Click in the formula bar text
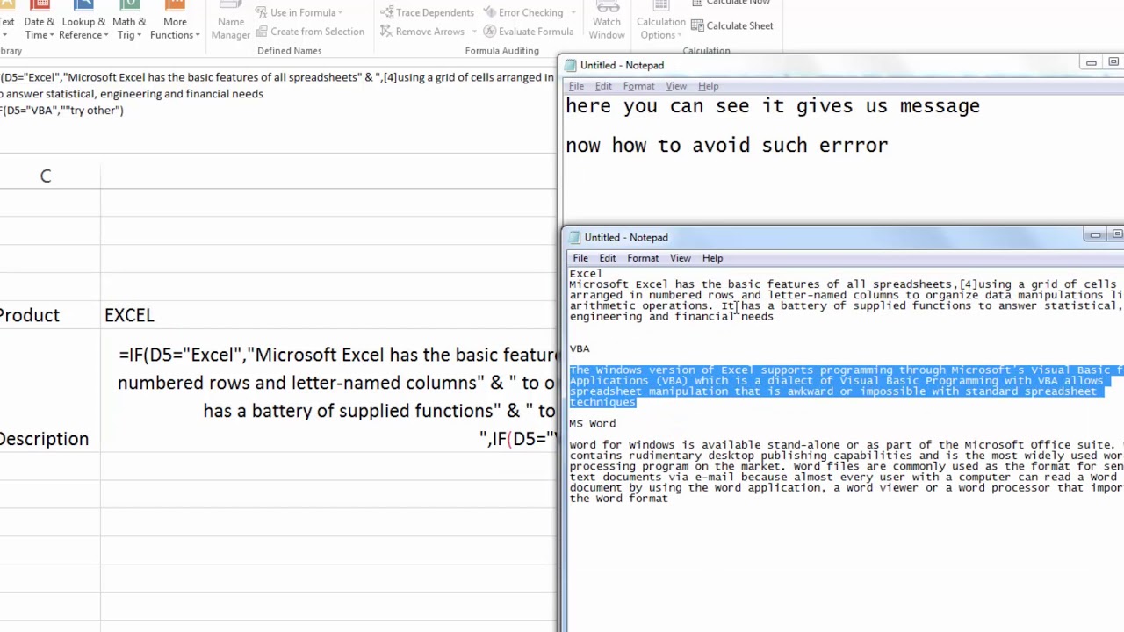This screenshot has height=632, width=1124. click(x=277, y=93)
